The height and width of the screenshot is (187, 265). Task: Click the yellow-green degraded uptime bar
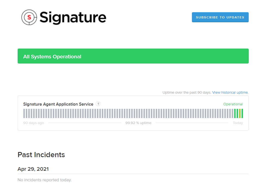[x=240, y=113]
